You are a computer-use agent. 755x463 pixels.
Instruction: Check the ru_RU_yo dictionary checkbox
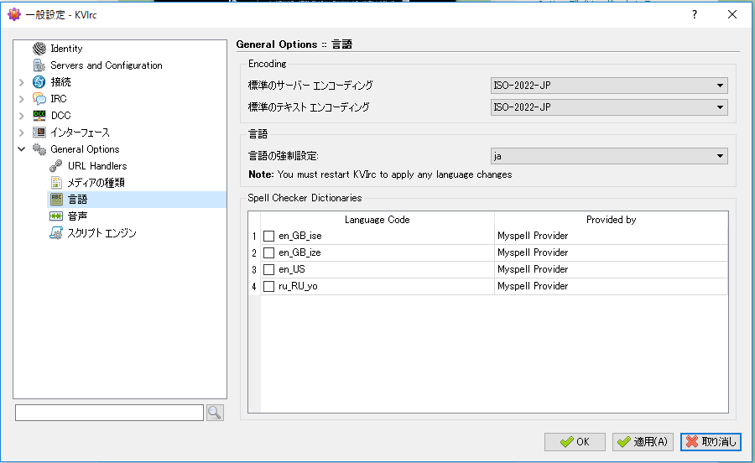[268, 286]
